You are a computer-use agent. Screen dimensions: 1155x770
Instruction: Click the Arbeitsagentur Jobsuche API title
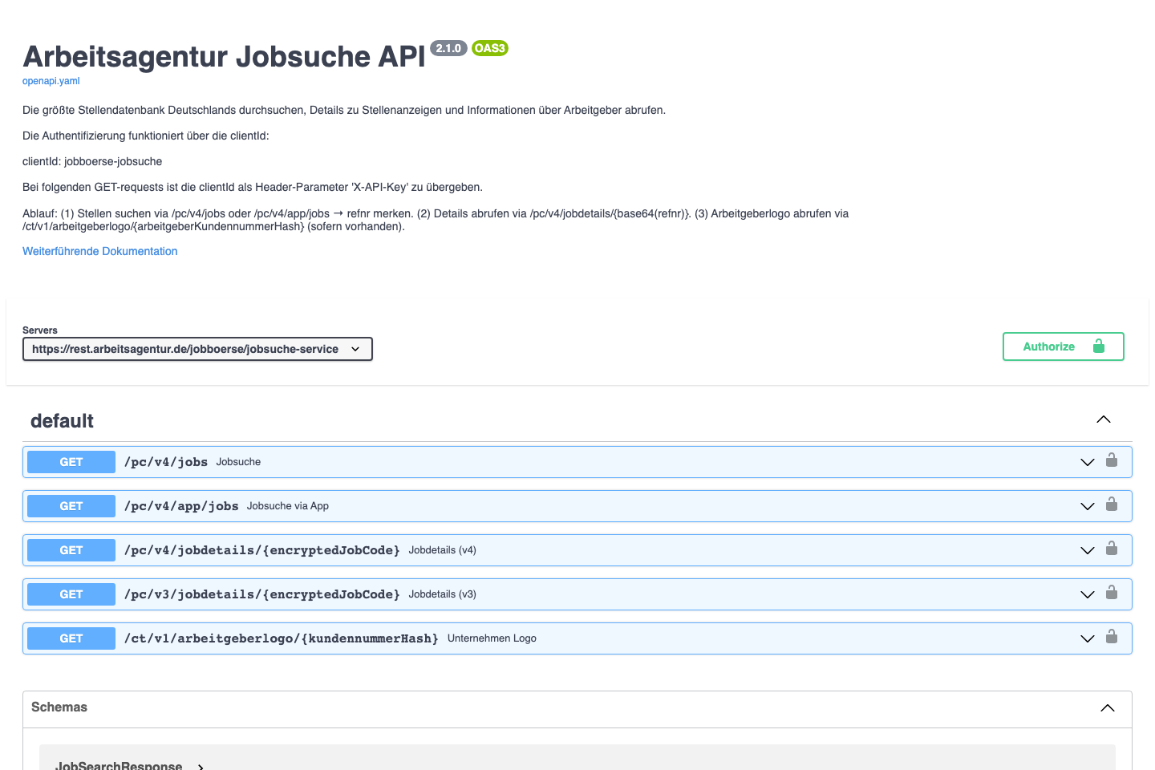click(x=224, y=56)
